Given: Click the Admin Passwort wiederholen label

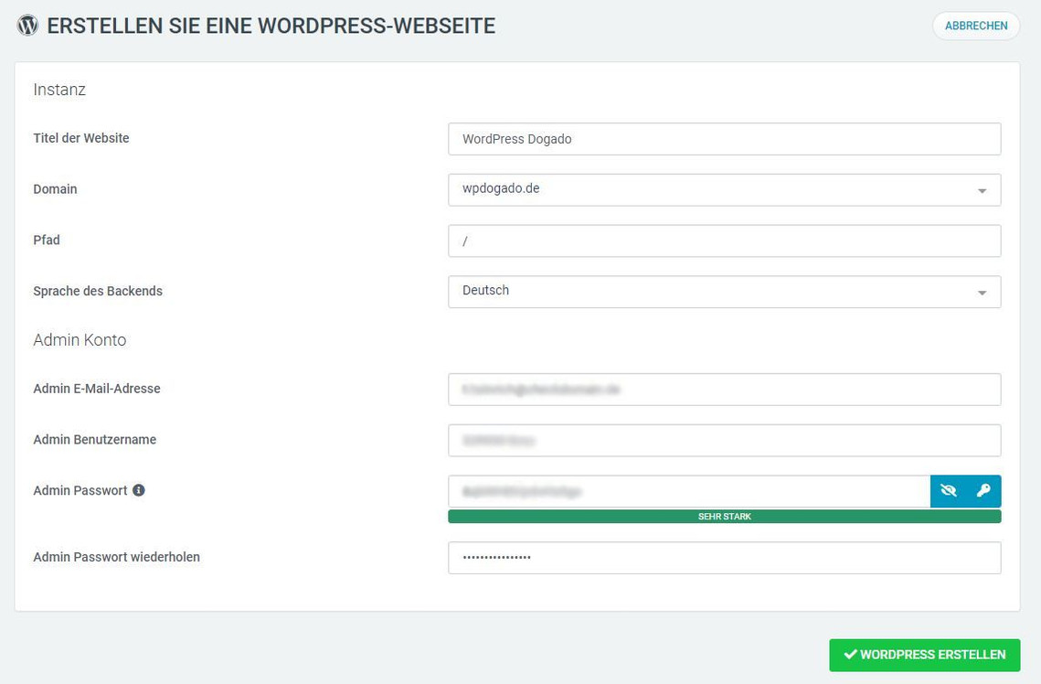Looking at the screenshot, I should point(116,557).
